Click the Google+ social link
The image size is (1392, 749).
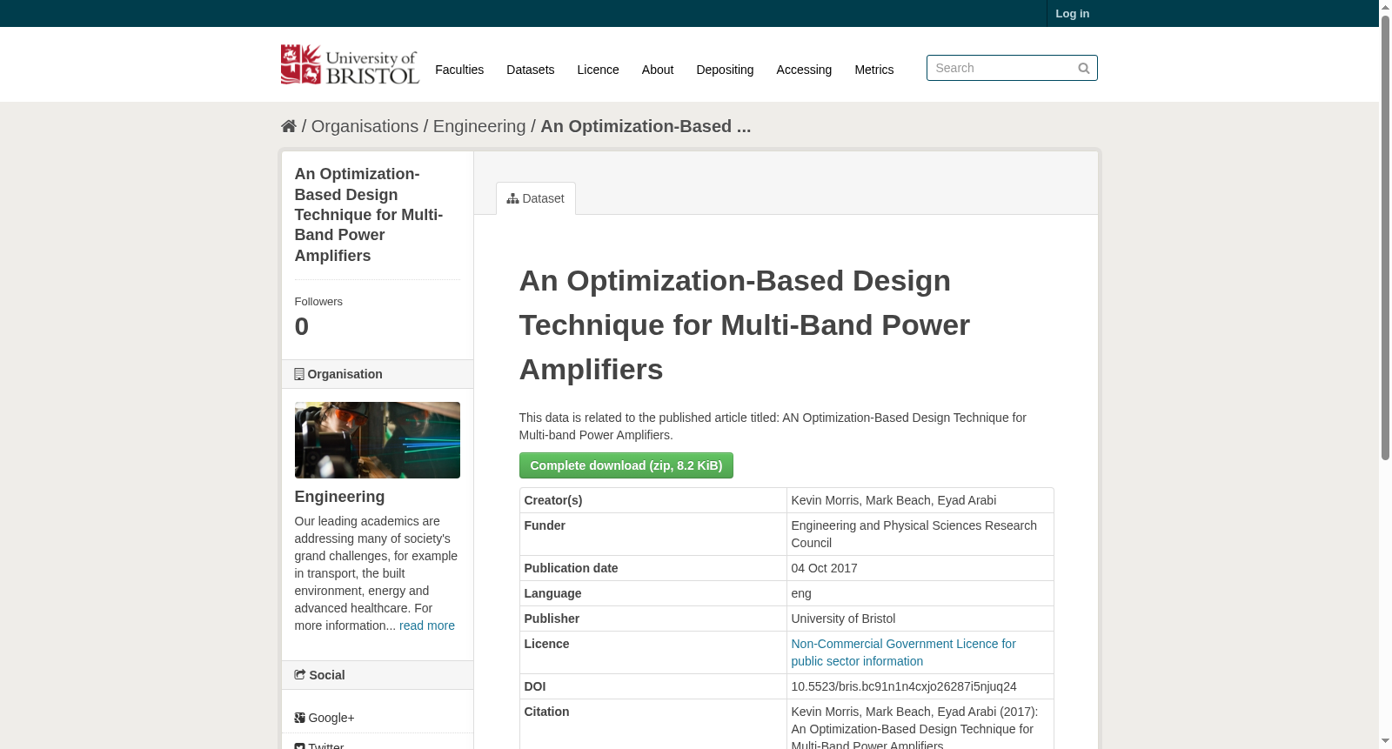pos(325,718)
